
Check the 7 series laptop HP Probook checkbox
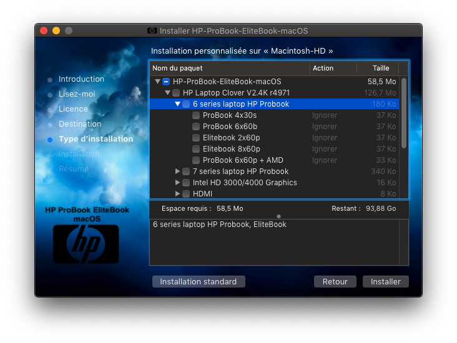(186, 171)
